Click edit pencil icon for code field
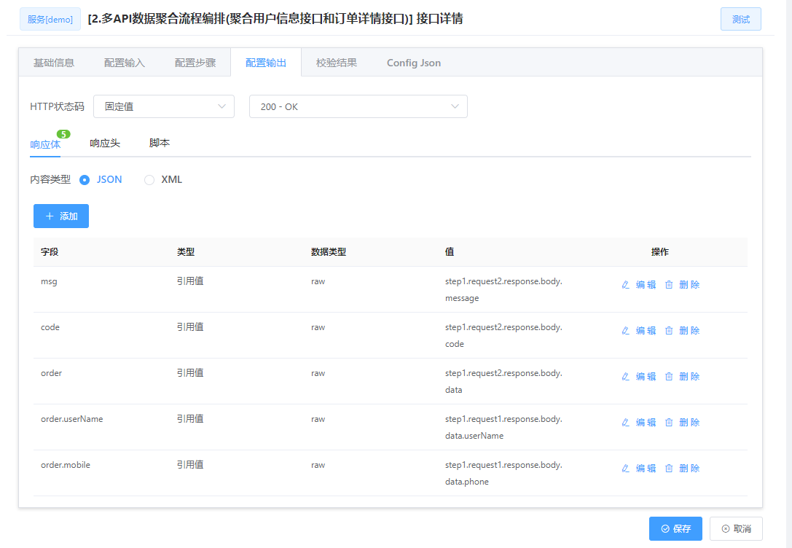This screenshot has width=792, height=548. (x=625, y=331)
